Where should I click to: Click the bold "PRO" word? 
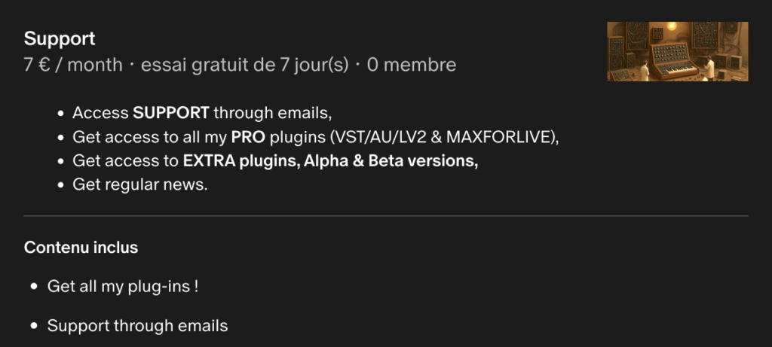coord(247,138)
